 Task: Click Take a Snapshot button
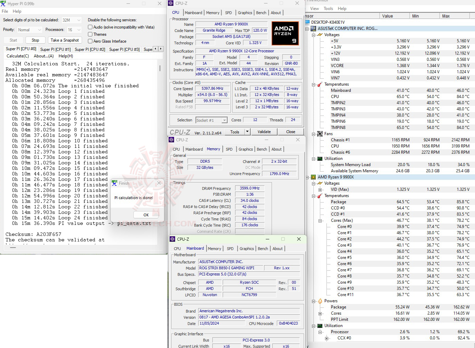65,40
